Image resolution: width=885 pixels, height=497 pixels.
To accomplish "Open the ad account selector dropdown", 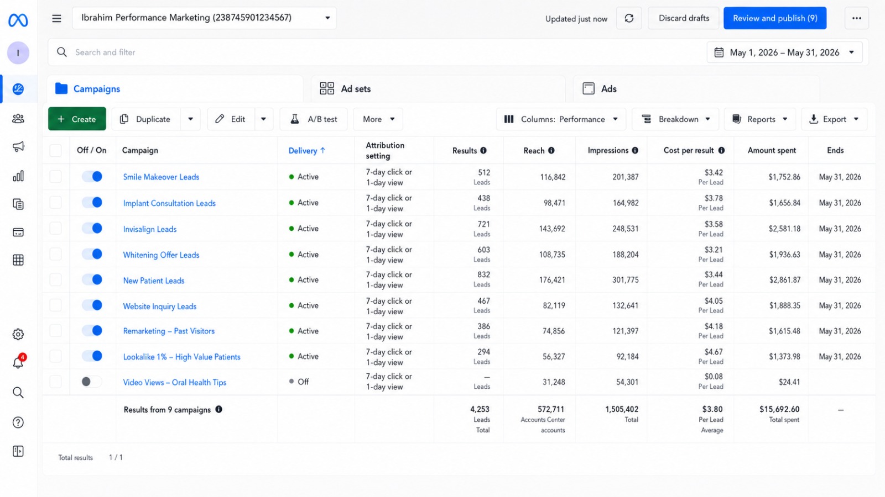I will coord(204,18).
